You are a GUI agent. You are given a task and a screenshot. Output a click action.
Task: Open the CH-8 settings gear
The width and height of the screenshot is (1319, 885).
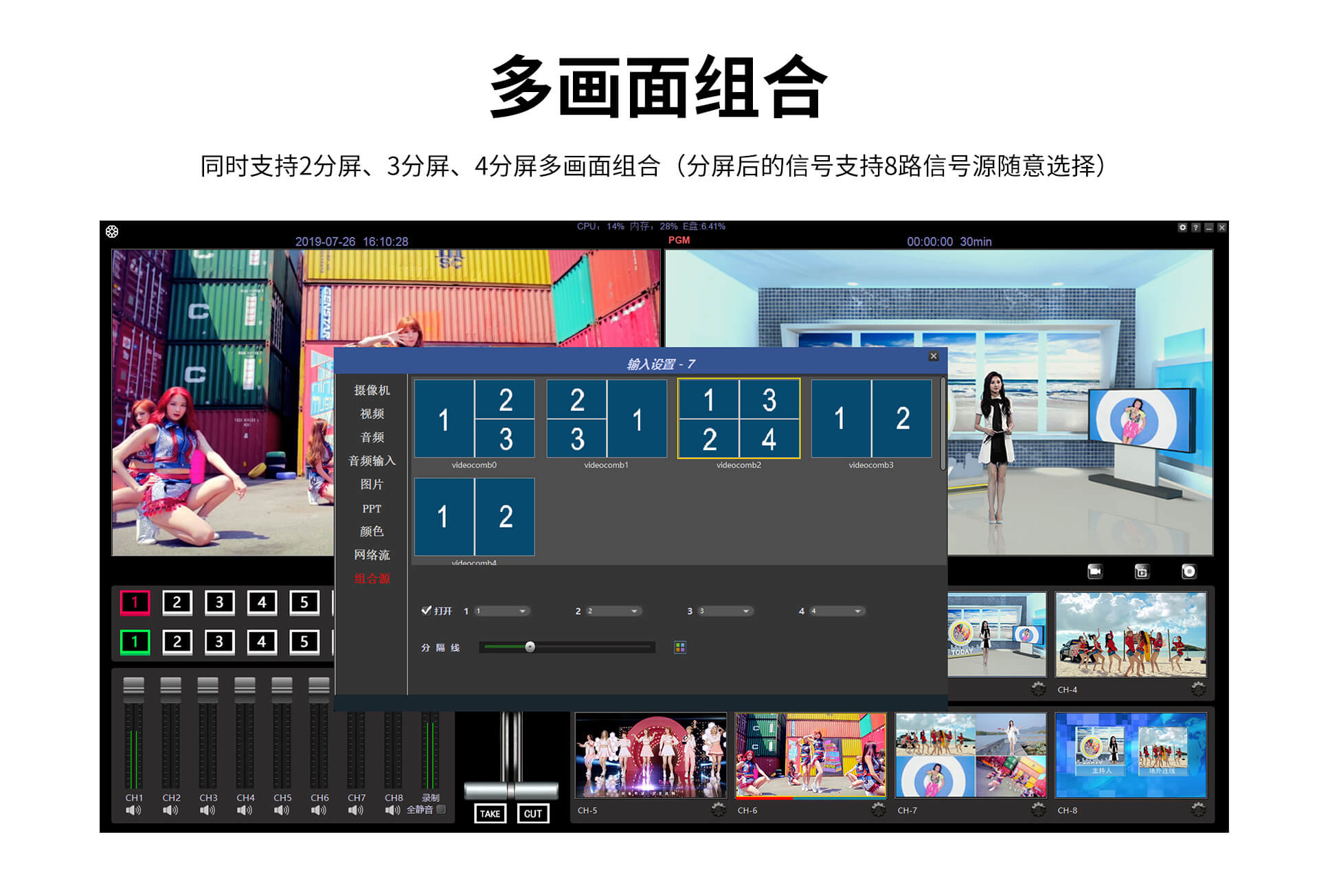point(1198,809)
